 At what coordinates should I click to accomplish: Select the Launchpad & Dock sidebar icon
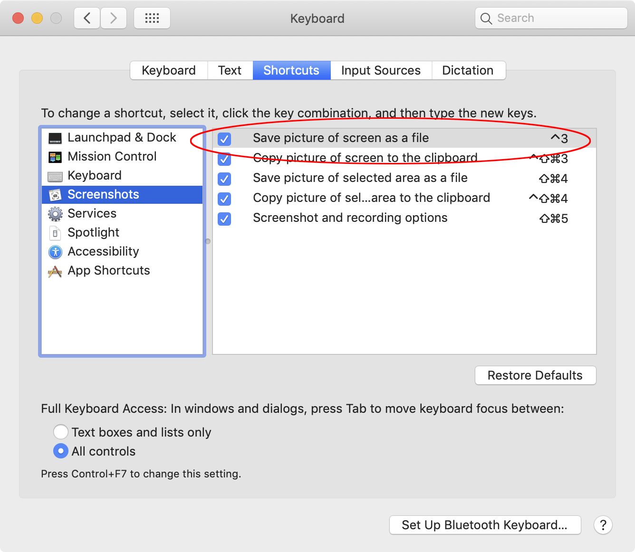click(x=55, y=138)
